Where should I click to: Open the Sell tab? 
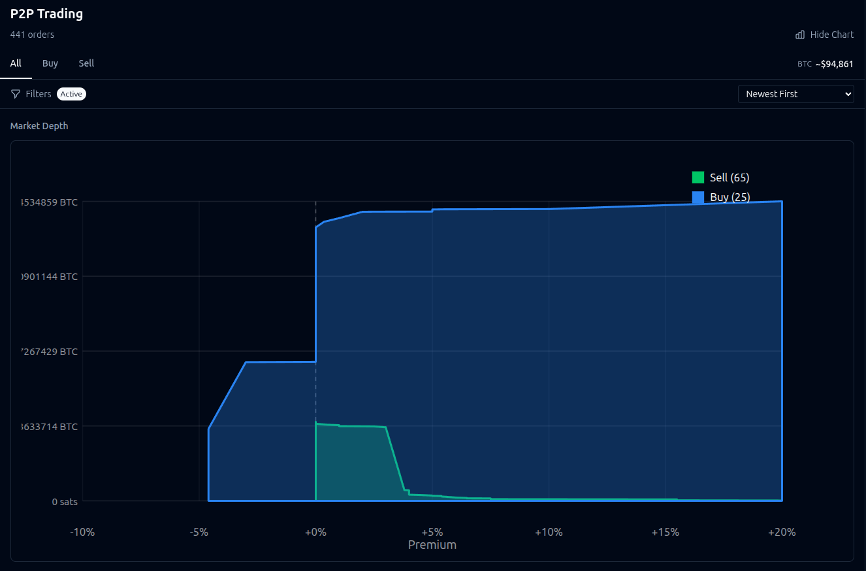point(86,63)
